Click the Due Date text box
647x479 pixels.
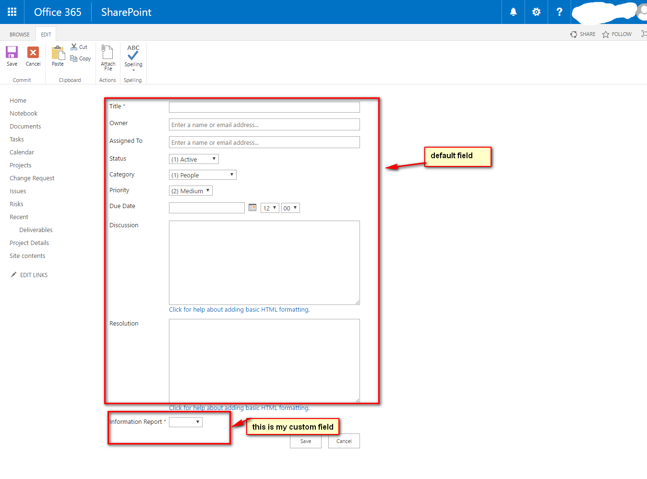(207, 208)
